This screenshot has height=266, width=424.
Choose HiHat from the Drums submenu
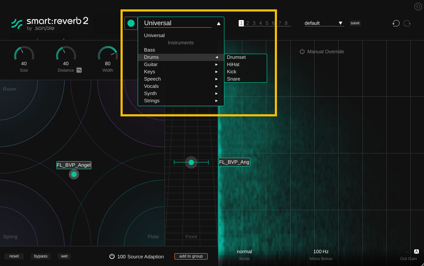233,64
